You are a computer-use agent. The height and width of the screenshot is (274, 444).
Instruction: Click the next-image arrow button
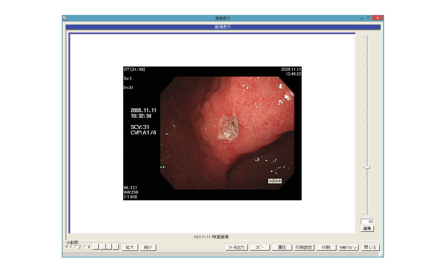point(109,247)
